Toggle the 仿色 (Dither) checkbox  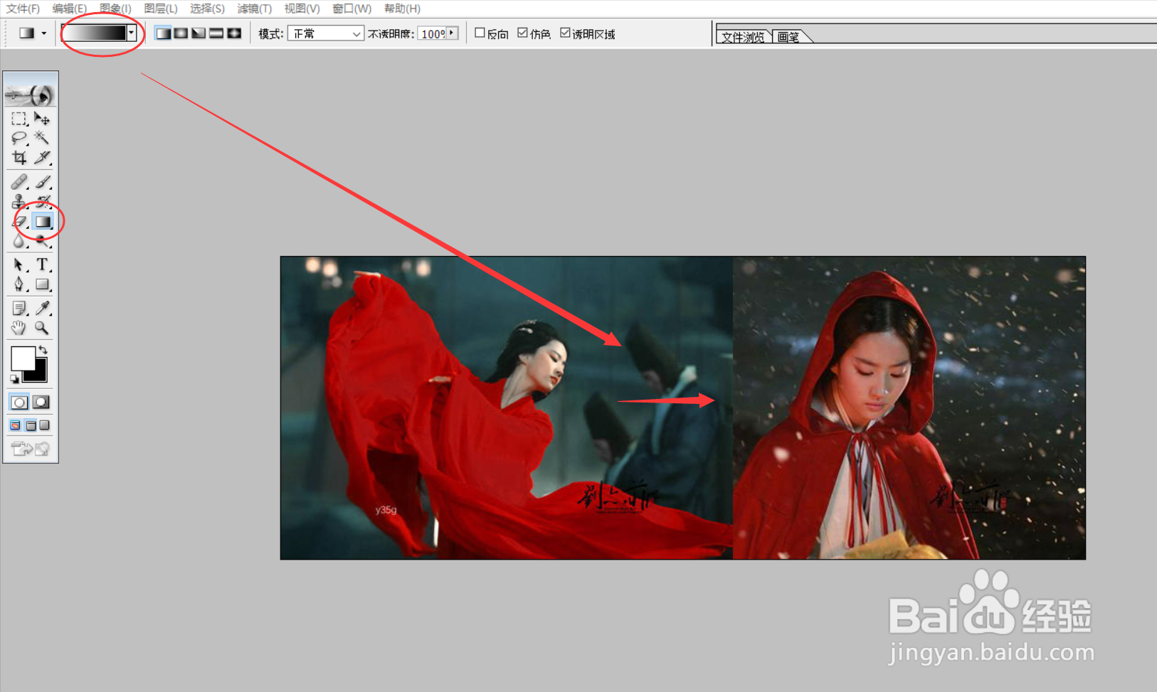[522, 33]
